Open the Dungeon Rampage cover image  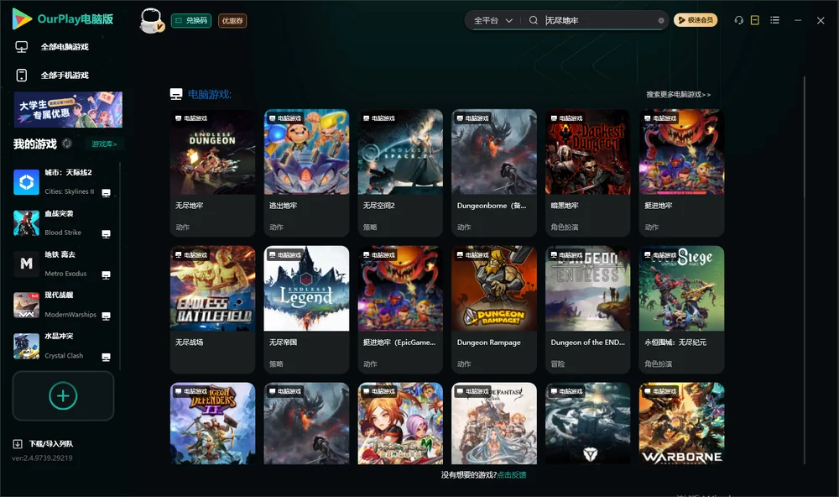494,289
